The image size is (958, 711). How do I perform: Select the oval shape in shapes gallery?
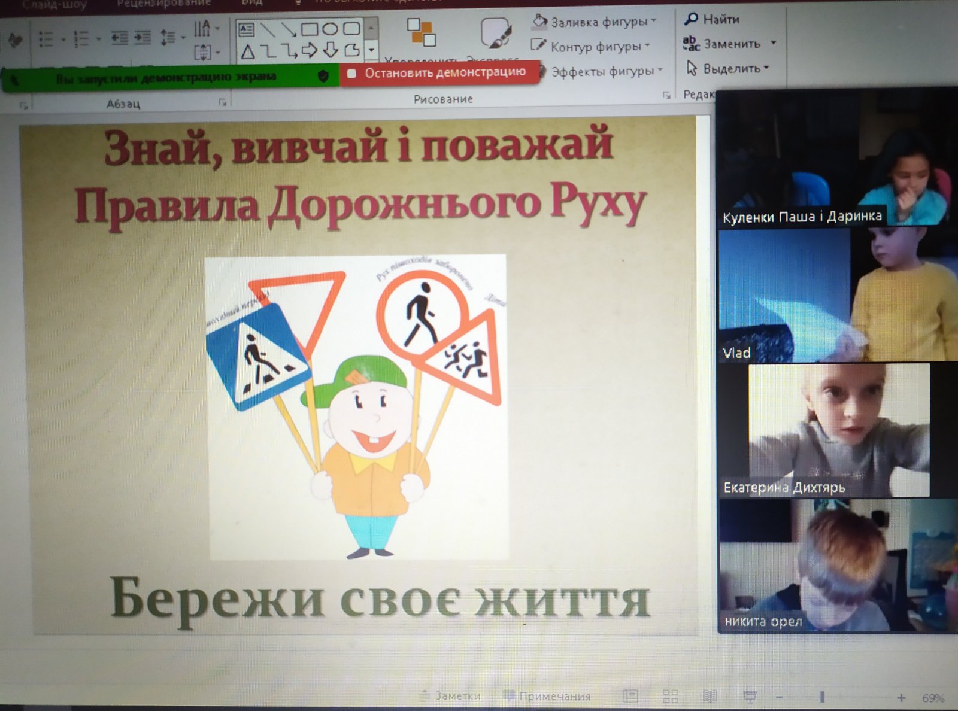[x=330, y=29]
